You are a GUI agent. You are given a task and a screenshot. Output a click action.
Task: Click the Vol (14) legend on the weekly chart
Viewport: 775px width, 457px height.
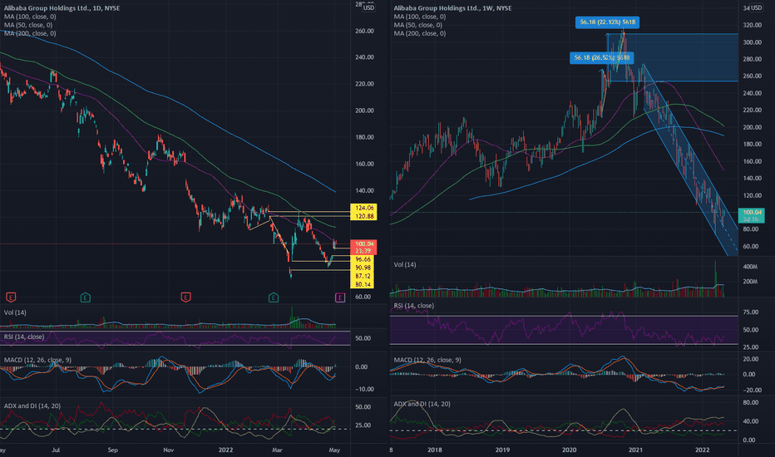pyautogui.click(x=405, y=264)
